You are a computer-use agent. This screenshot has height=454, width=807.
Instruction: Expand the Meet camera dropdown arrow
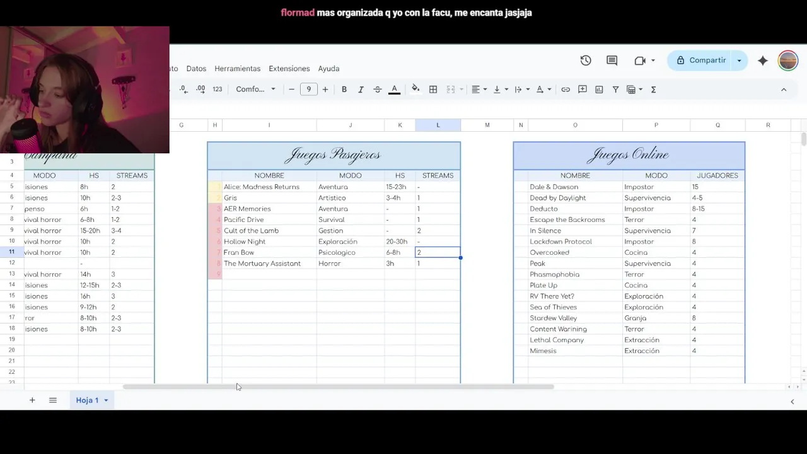click(653, 61)
